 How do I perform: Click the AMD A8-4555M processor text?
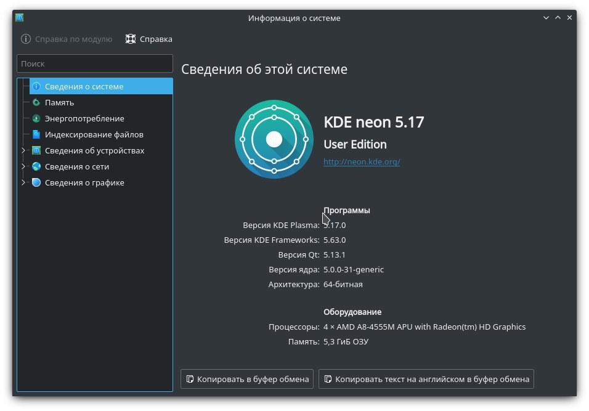point(424,327)
